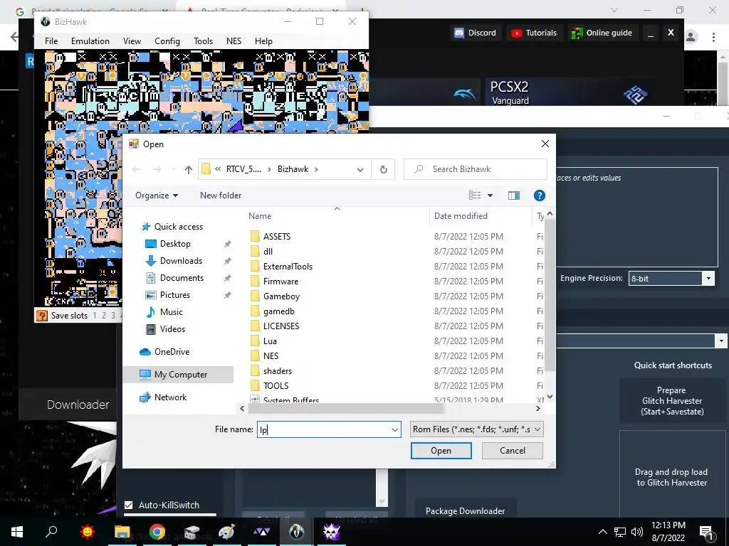This screenshot has height=546, width=729.
Task: Open the Organize dropdown menu
Action: pyautogui.click(x=157, y=196)
